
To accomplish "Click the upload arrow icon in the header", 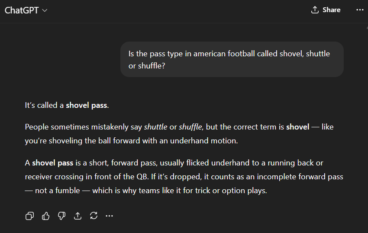I will [315, 10].
